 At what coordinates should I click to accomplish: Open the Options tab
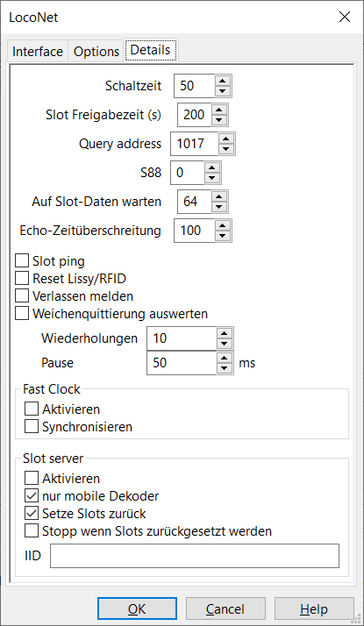point(96,52)
